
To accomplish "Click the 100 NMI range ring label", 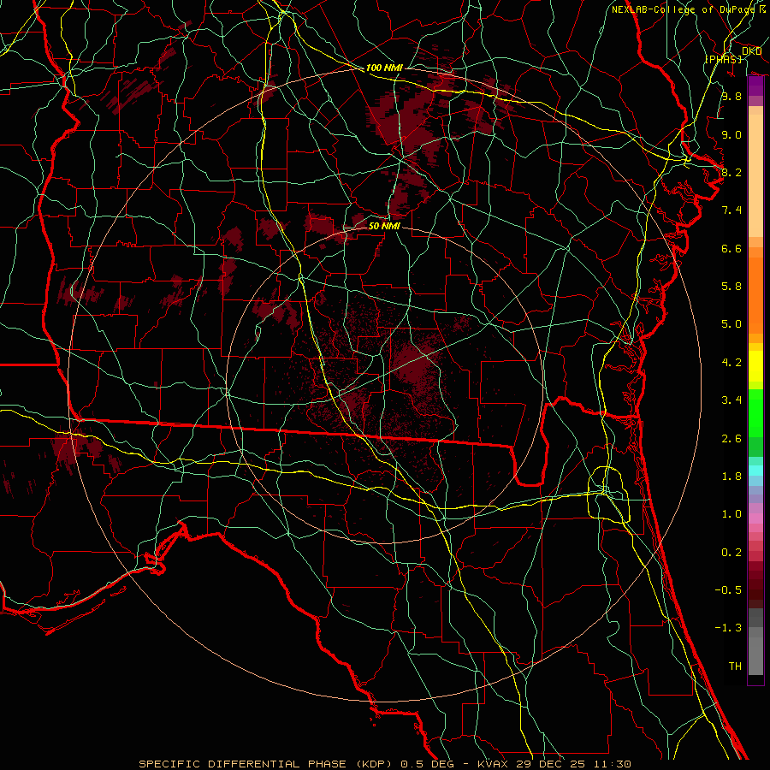I will pyautogui.click(x=384, y=68).
